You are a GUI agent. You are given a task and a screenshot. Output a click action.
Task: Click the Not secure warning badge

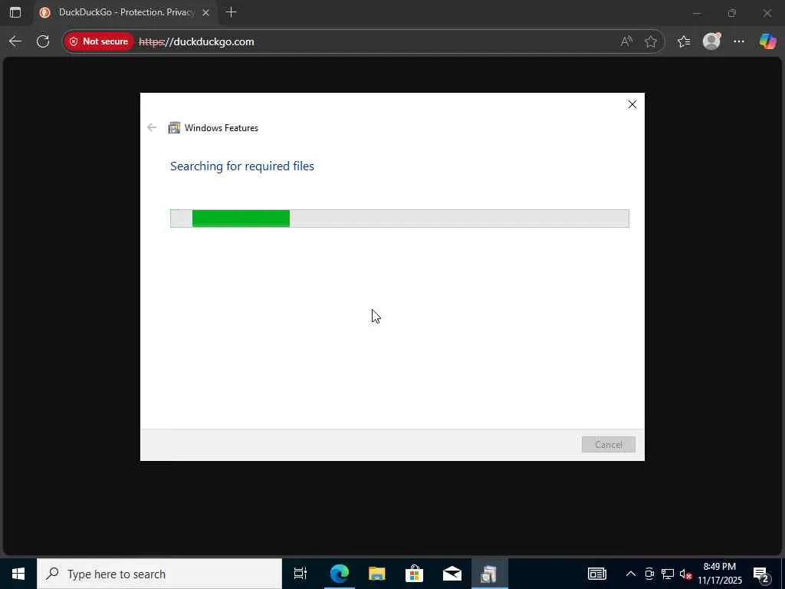[99, 41]
